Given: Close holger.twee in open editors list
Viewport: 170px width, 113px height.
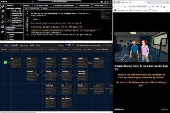Looking at the screenshot, I should coord(9,20).
